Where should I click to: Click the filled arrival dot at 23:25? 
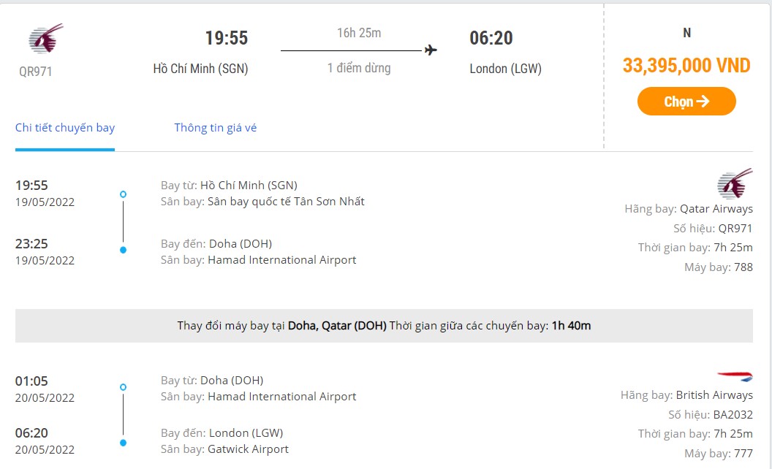pos(123,250)
